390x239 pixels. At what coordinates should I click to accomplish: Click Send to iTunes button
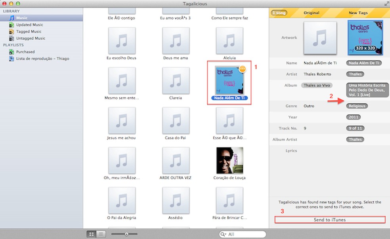point(330,220)
